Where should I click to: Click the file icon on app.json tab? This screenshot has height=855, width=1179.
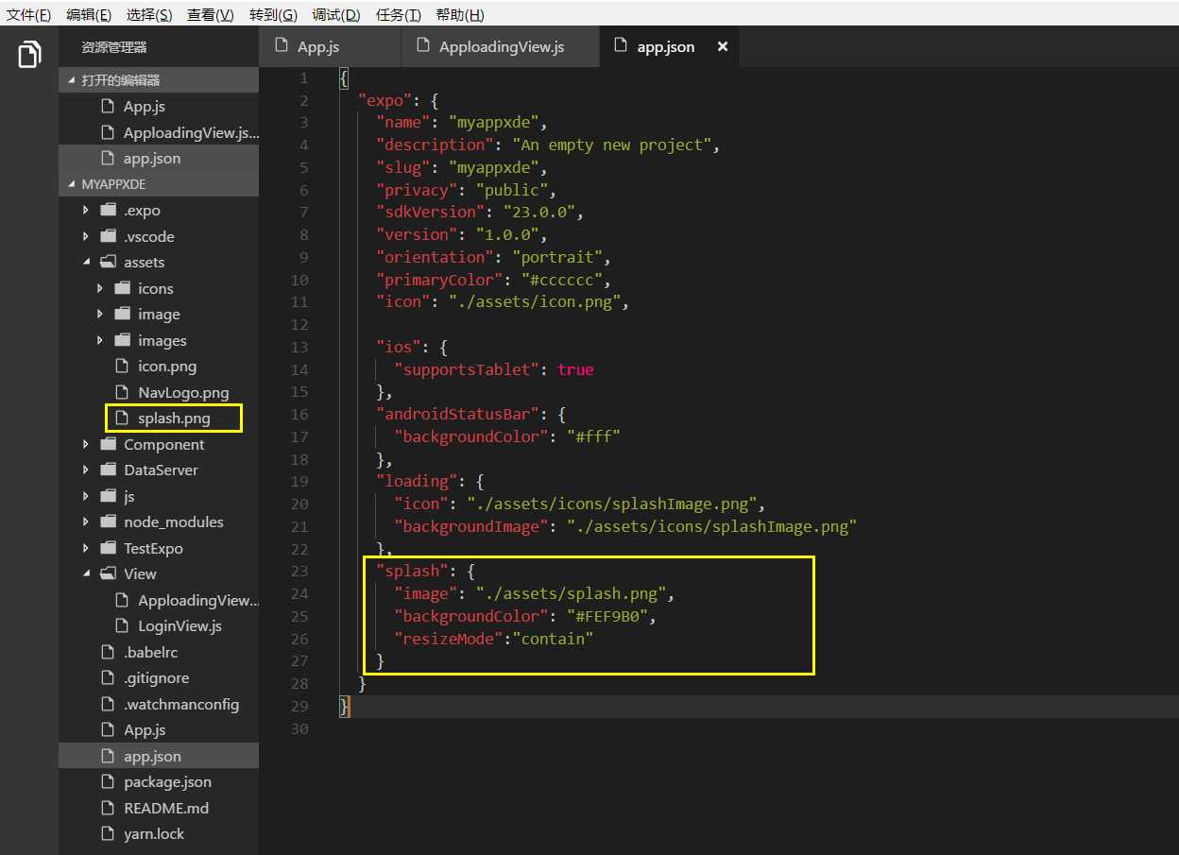(x=620, y=45)
